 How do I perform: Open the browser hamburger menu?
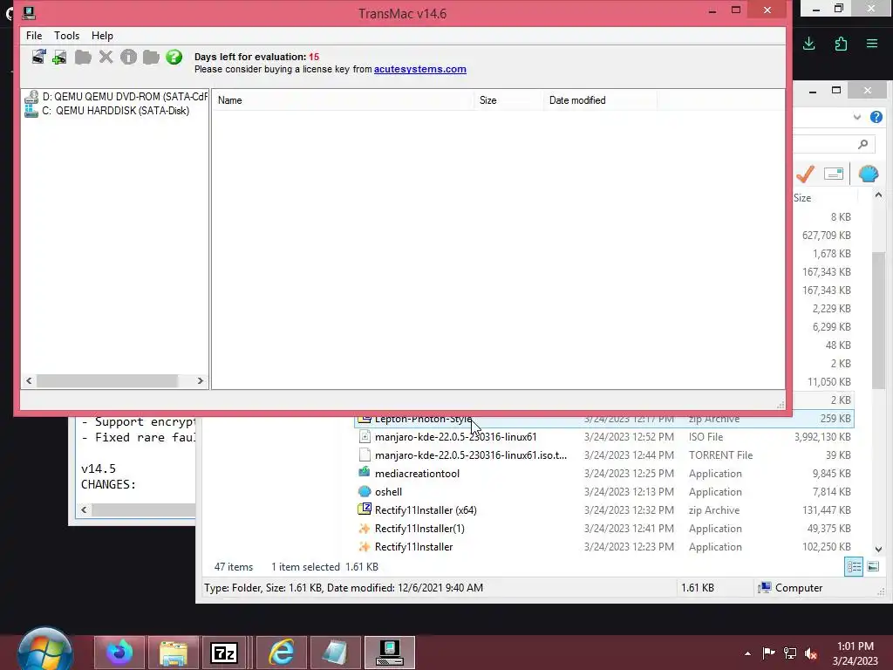point(872,44)
